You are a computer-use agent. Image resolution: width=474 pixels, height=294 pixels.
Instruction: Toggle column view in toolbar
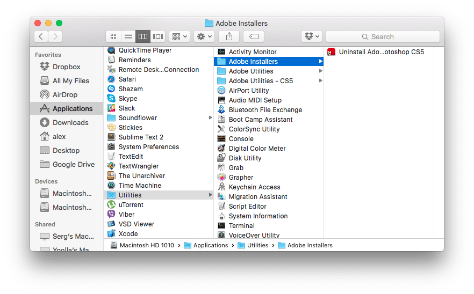[143, 36]
